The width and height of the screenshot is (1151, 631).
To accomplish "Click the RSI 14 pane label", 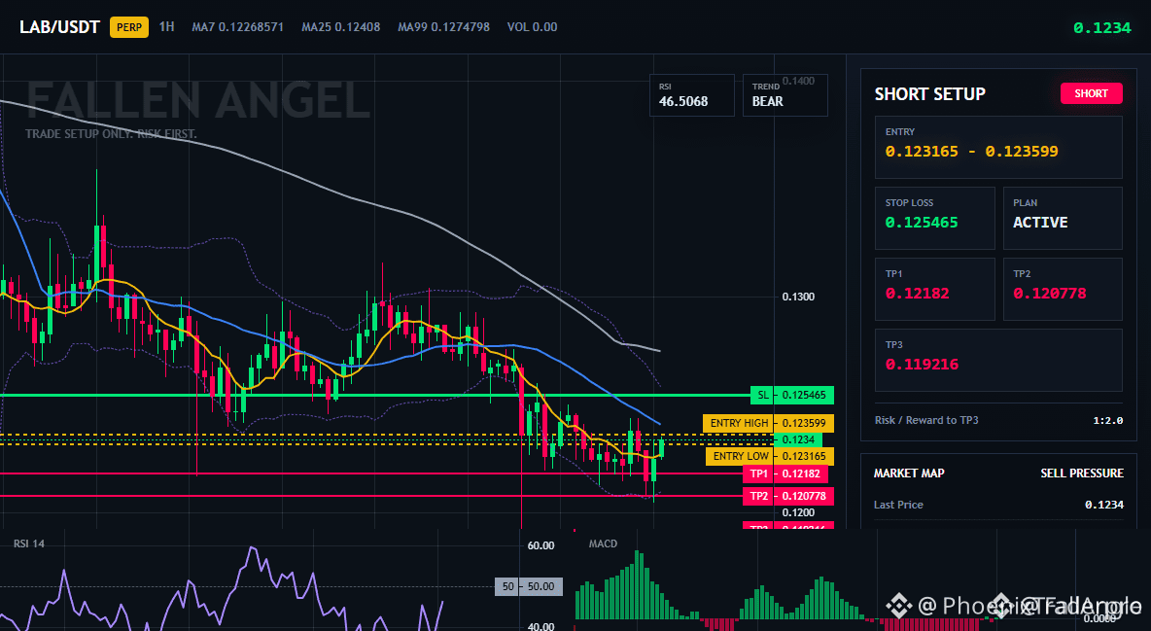I will (x=28, y=543).
